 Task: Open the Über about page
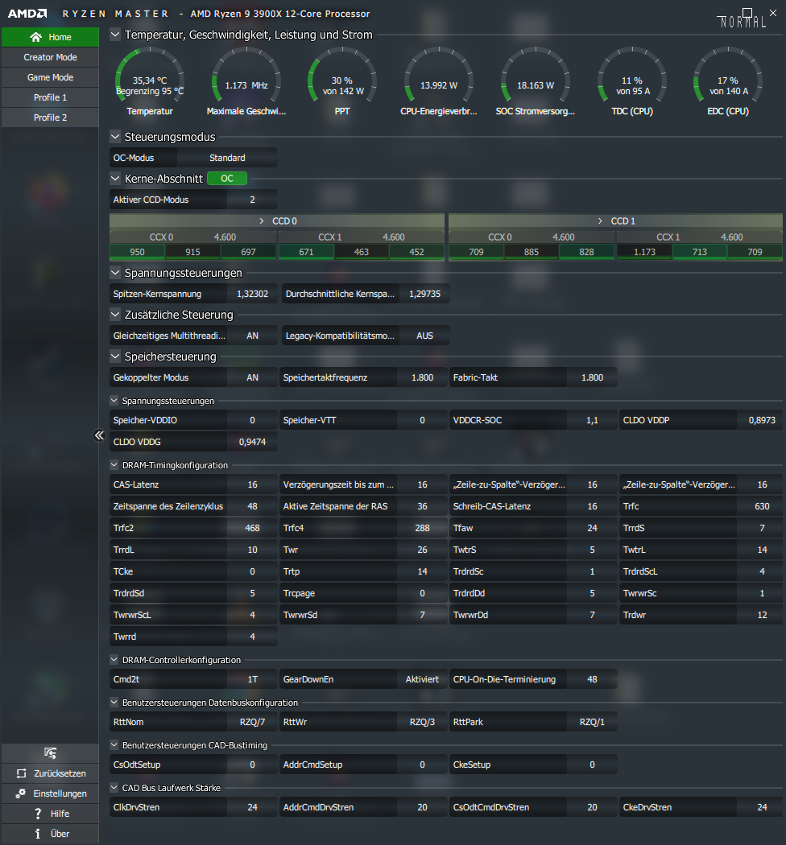coord(50,834)
